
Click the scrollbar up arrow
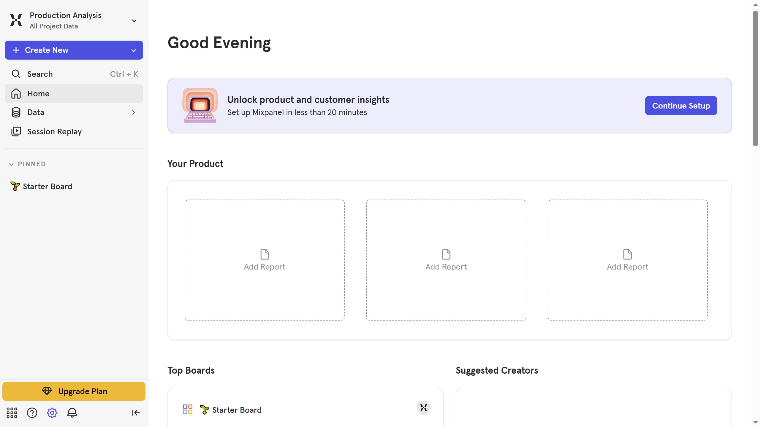(x=756, y=5)
